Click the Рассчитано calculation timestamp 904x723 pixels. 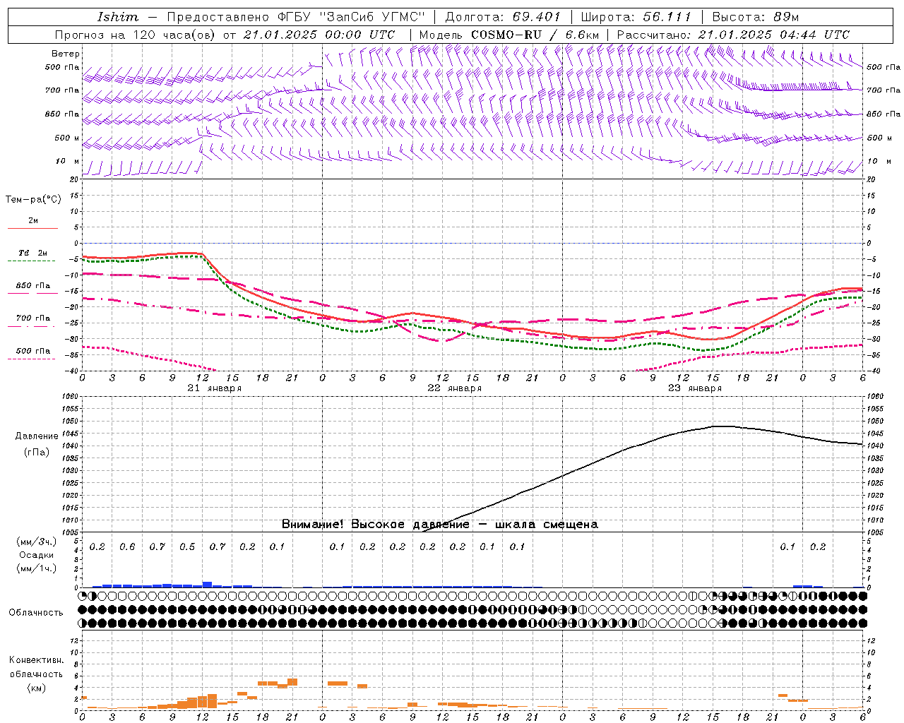733,35
